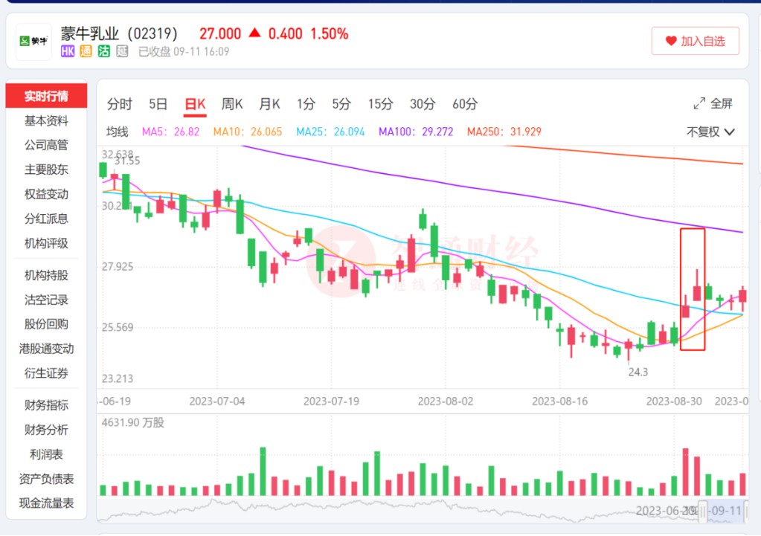The width and height of the screenshot is (761, 536).
Task: Switch to the 分时 chart tab
Action: coord(120,104)
